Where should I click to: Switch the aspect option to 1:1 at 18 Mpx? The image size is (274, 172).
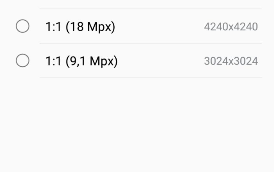[137, 26]
